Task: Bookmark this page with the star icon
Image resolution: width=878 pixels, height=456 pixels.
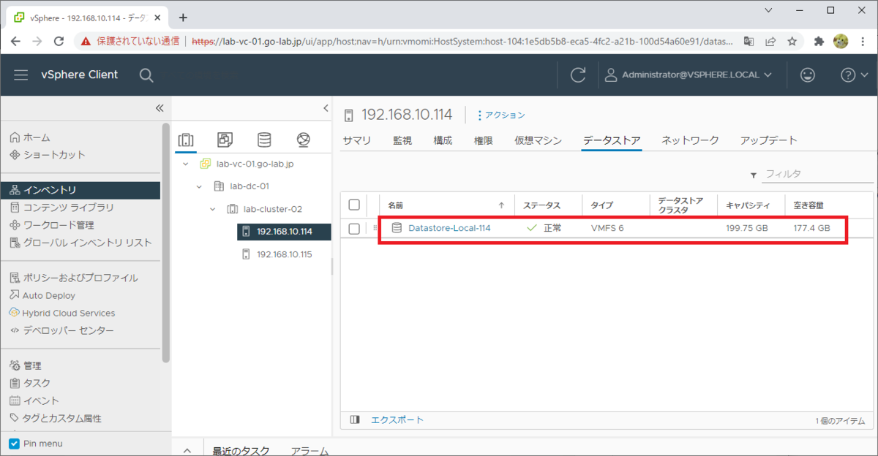Action: pos(792,42)
